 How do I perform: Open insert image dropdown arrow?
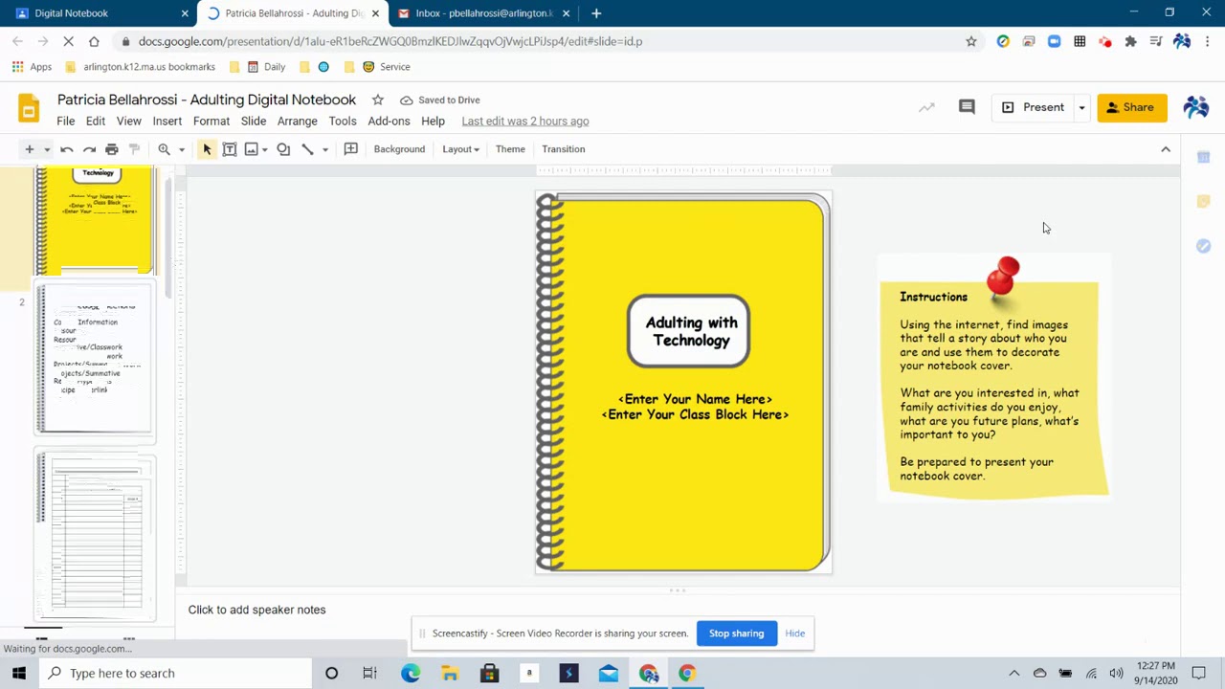(x=265, y=149)
